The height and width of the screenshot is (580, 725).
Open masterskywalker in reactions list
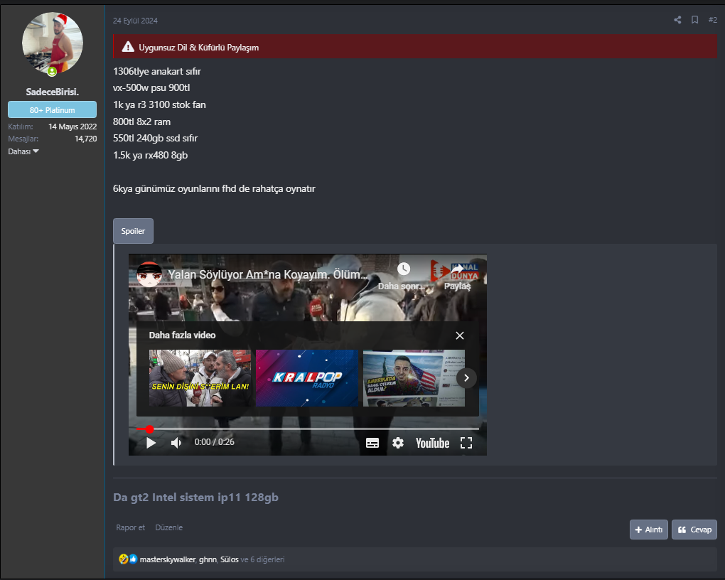point(167,559)
